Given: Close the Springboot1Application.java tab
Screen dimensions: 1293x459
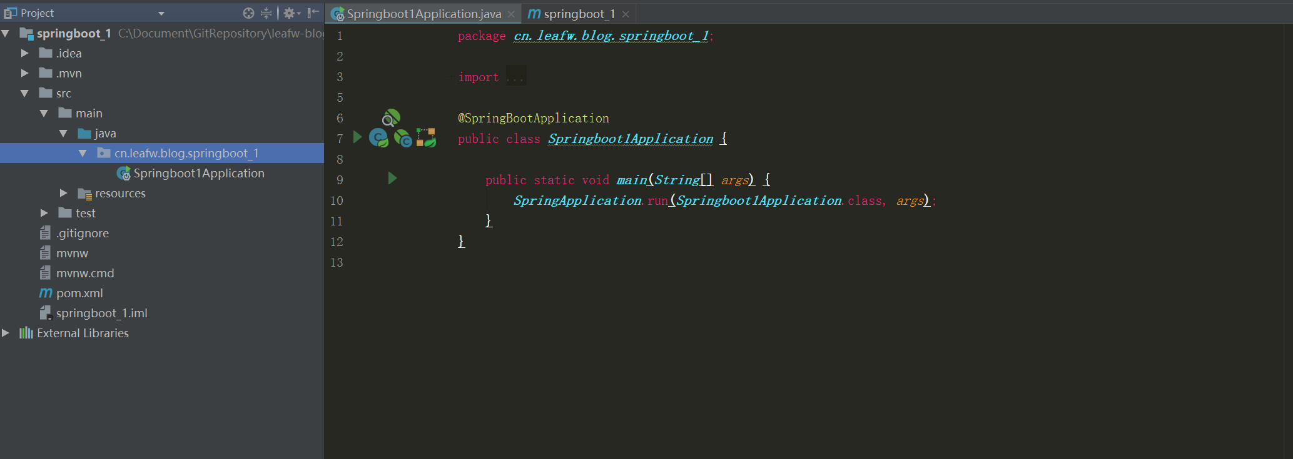Looking at the screenshot, I should coord(511,14).
